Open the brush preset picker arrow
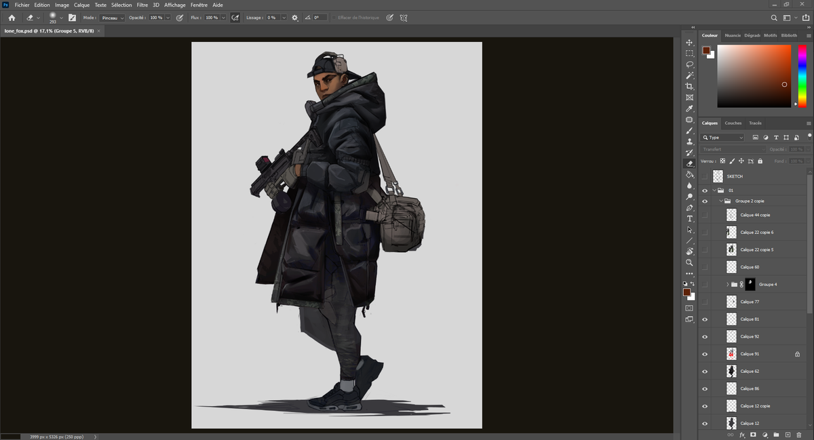This screenshot has height=440, width=814. pos(61,18)
